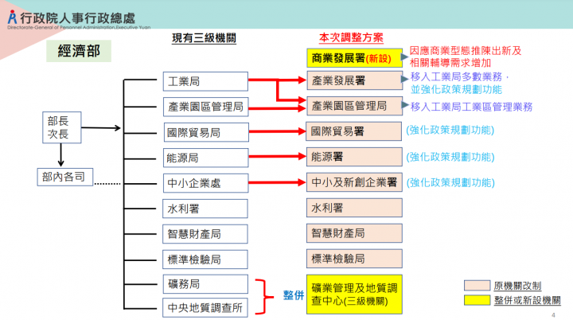Click the left-column 標準檢驗局 box
This screenshot has height=320, width=573.
point(205,260)
